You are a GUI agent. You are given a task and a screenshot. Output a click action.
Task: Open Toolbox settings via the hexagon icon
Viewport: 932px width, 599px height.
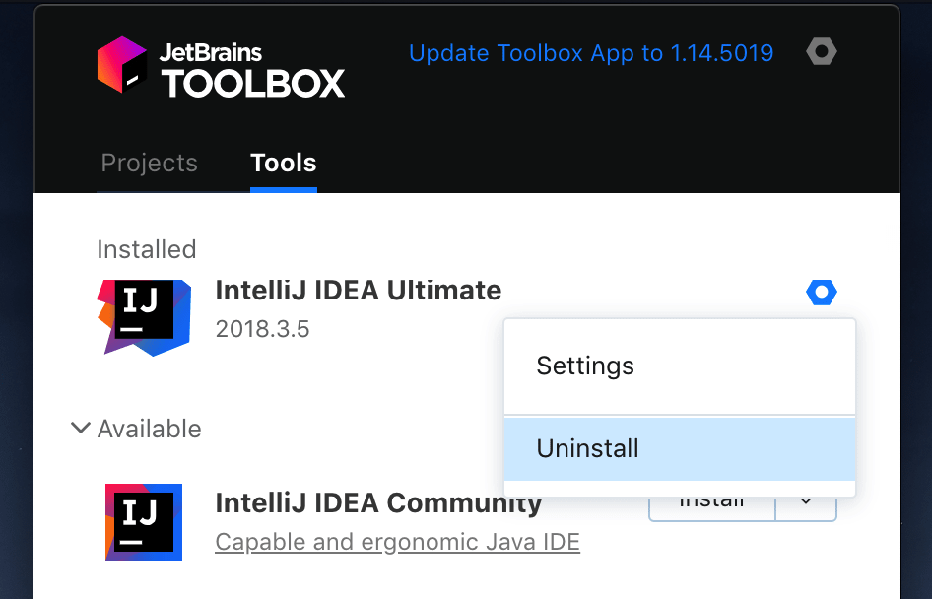(822, 51)
